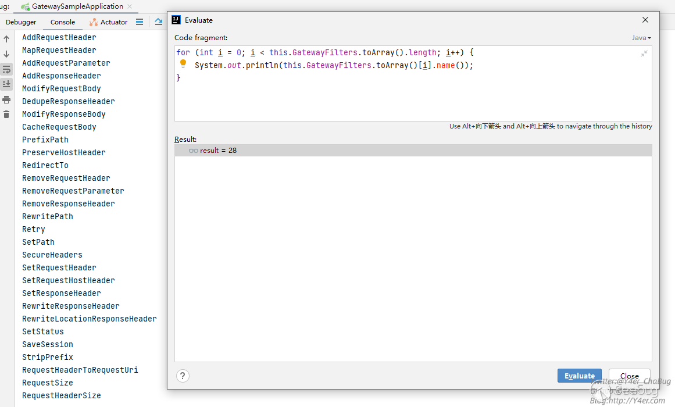
Task: Collapse the code fragment editor
Action: click(x=644, y=53)
